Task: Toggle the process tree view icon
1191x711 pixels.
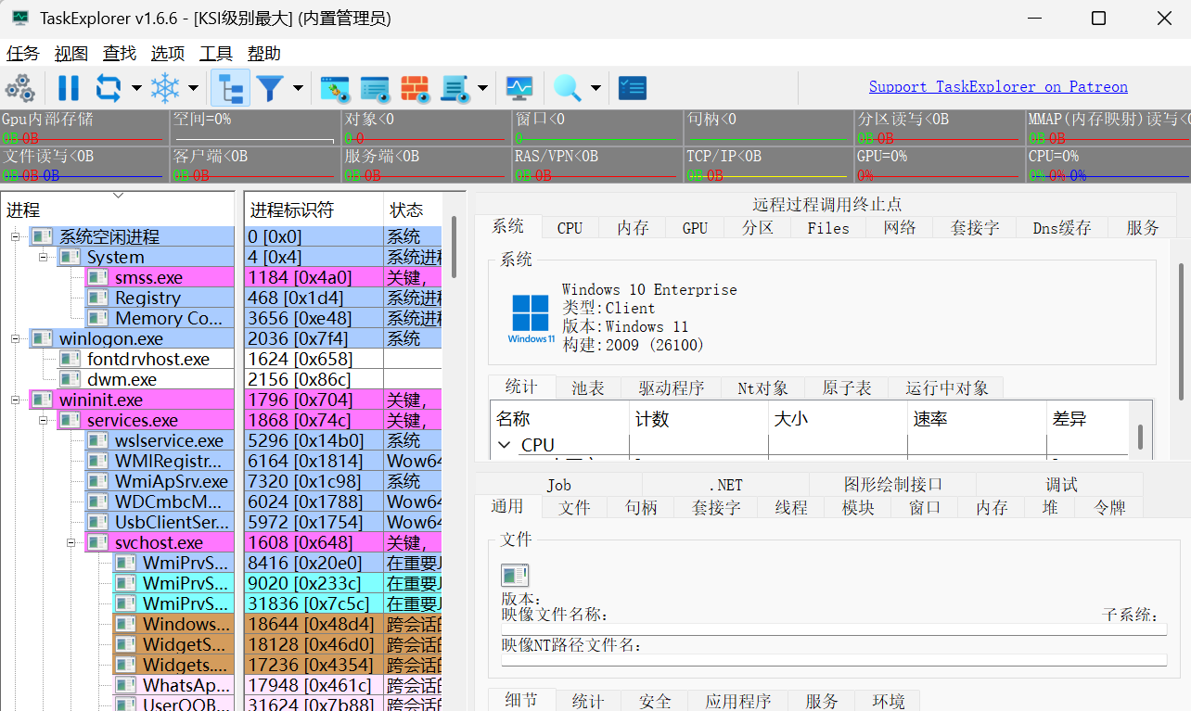Action: click(x=230, y=87)
